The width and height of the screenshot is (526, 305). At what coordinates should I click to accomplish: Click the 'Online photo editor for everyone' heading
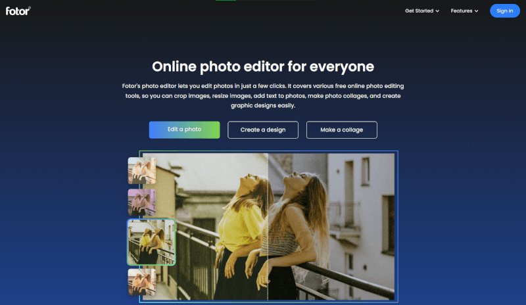[262, 66]
